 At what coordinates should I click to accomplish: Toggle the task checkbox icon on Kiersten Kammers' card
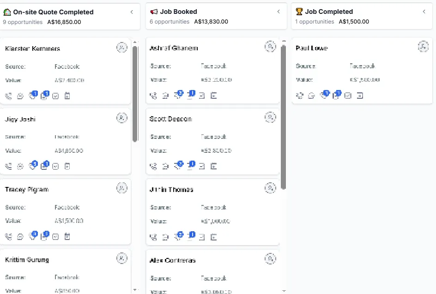click(55, 96)
